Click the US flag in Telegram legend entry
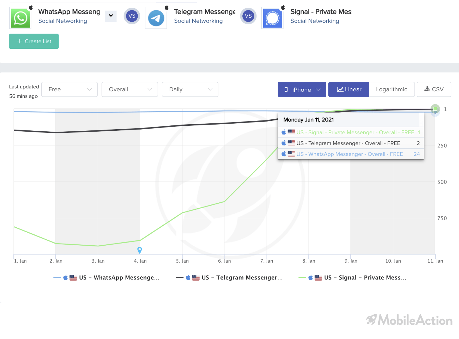The width and height of the screenshot is (459, 339). click(196, 278)
